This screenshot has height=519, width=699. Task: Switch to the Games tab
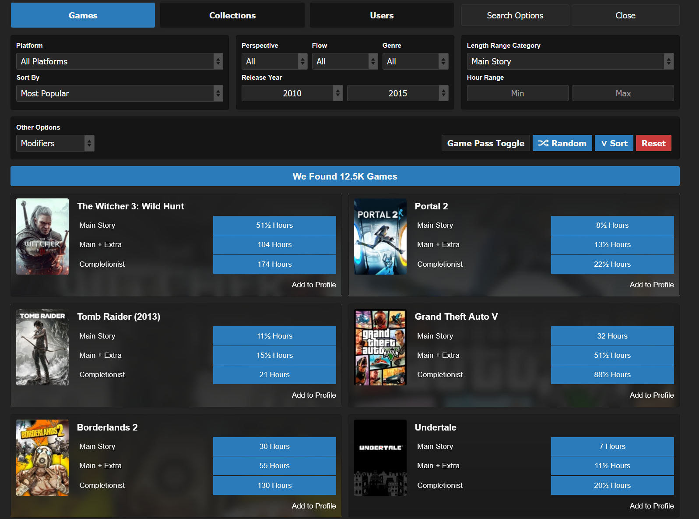[x=83, y=15]
